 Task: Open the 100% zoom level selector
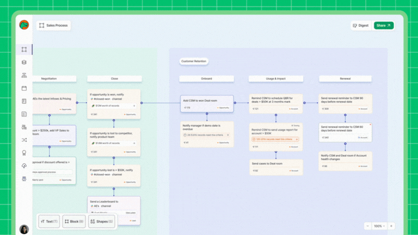click(x=379, y=226)
